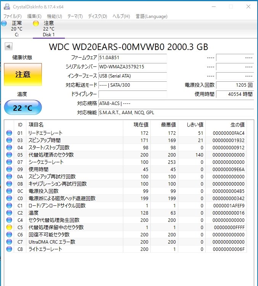Viewport: 258px width, 286px height.
Task: Click the transfer mode field SATA/300
Action: click(x=132, y=85)
